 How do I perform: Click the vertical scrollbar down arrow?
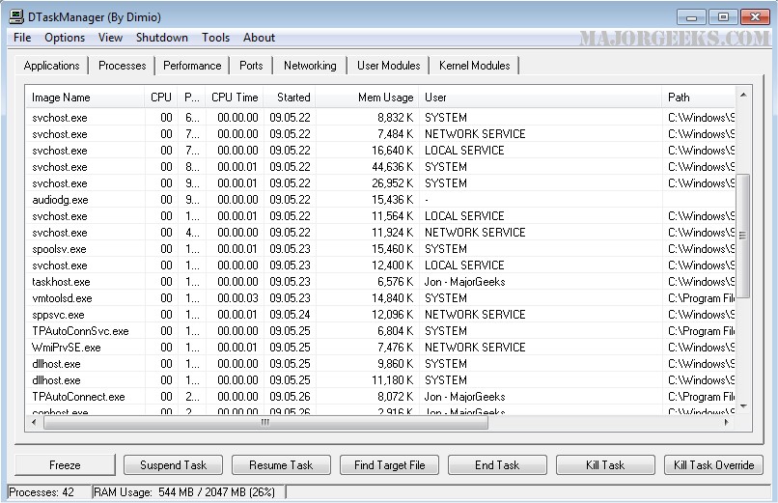[x=743, y=406]
